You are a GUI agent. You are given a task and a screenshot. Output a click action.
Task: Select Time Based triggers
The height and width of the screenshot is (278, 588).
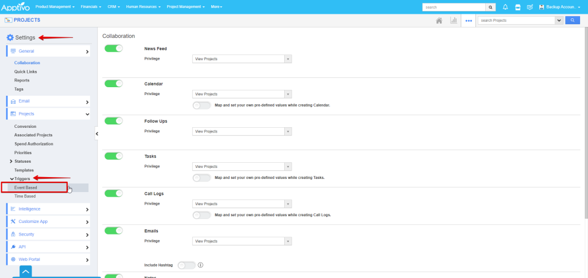tap(25, 196)
